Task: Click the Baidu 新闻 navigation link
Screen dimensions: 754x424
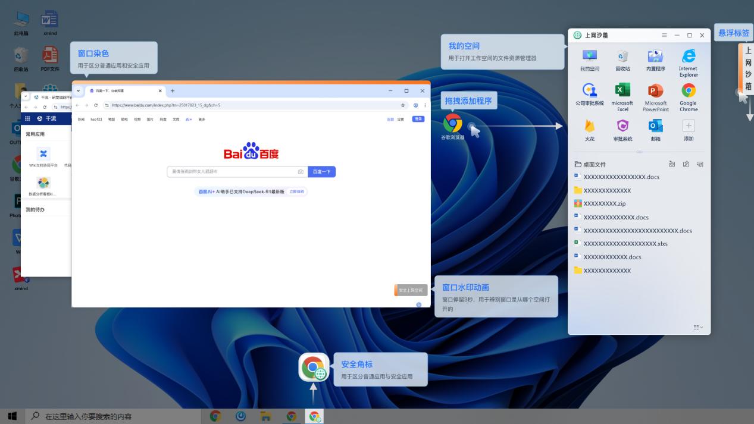Action: click(x=82, y=120)
